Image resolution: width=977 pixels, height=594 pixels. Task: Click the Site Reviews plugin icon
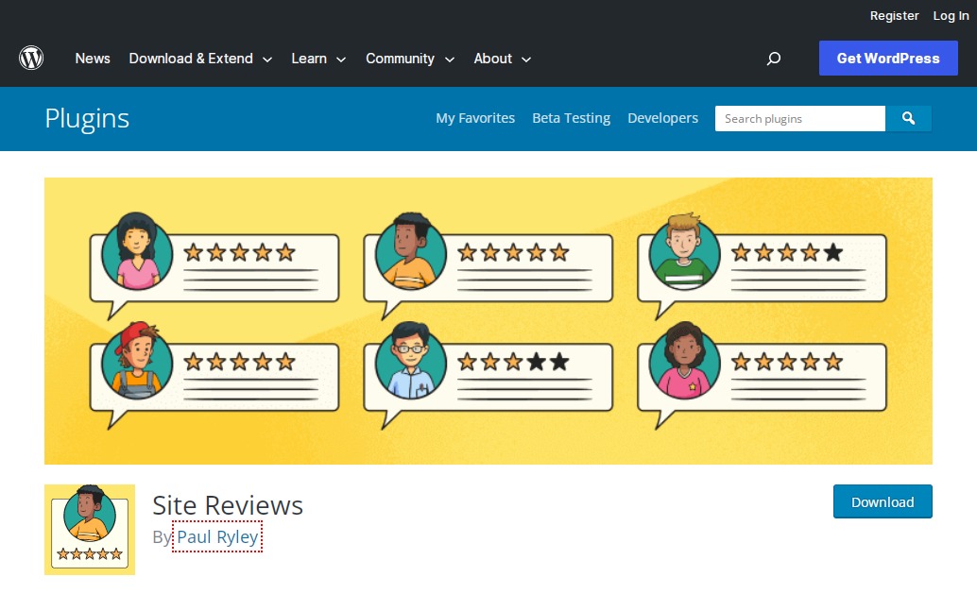click(90, 530)
